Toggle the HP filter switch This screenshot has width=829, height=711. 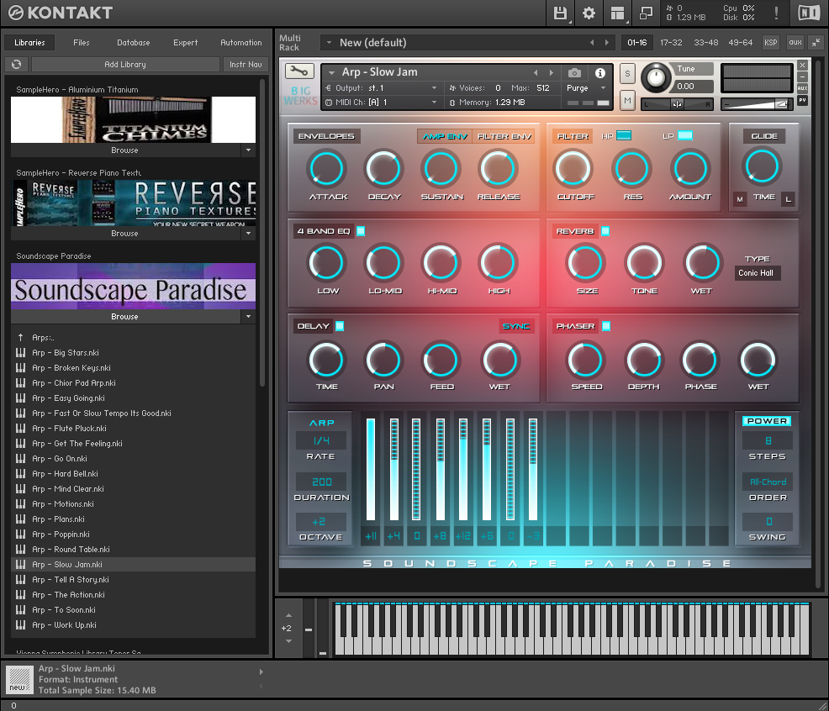(x=624, y=136)
